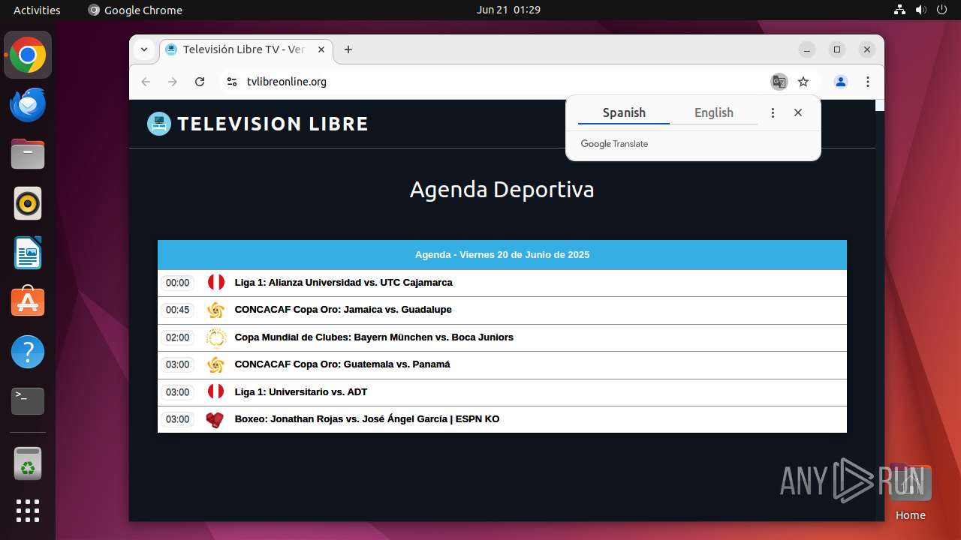Open the TELEVISION LIBRE home link

(x=273, y=124)
